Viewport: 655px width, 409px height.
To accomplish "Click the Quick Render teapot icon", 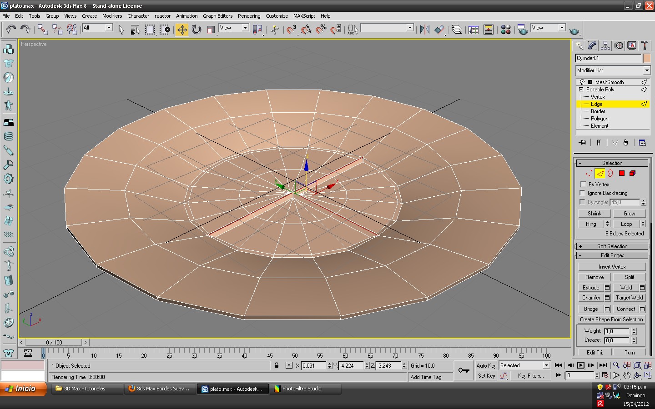I will click(574, 31).
